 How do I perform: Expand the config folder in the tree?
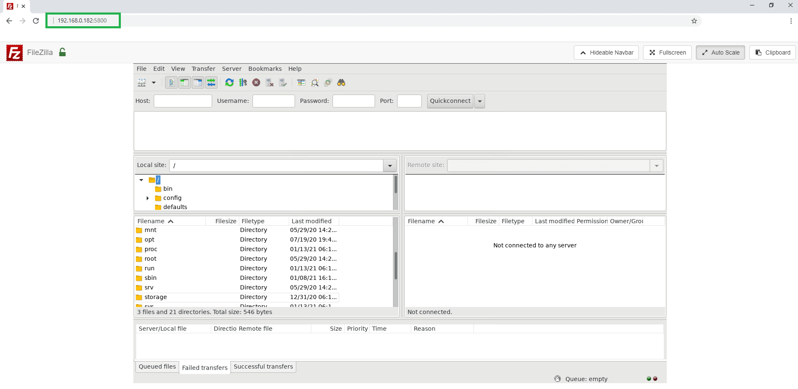pyautogui.click(x=148, y=198)
